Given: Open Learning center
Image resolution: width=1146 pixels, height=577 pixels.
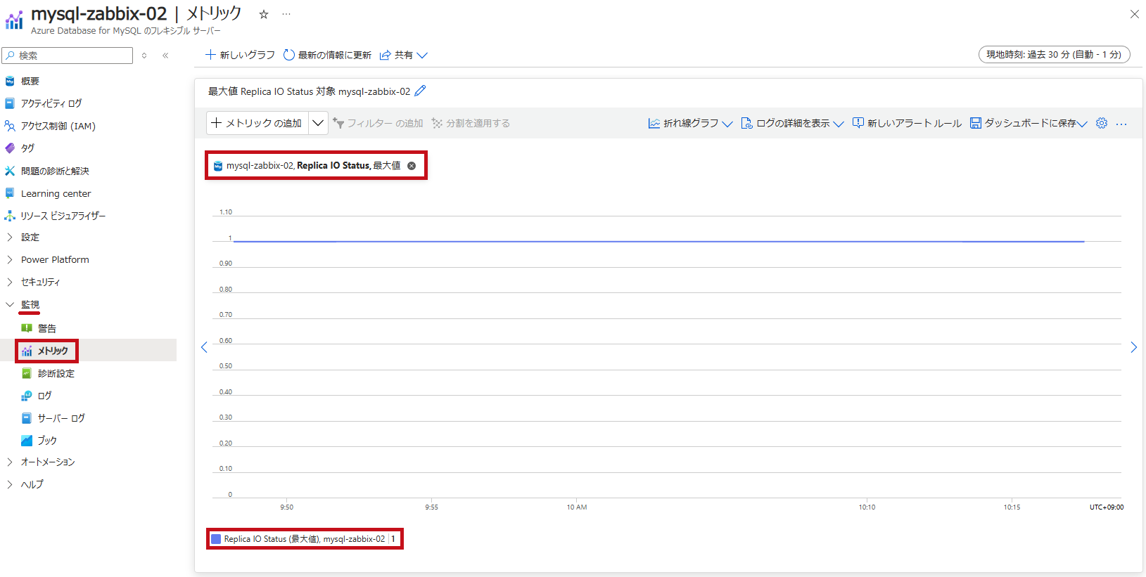Looking at the screenshot, I should pyautogui.click(x=56, y=193).
